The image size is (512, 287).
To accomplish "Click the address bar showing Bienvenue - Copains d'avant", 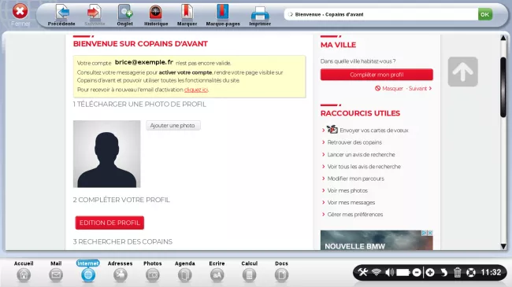I will pos(380,14).
